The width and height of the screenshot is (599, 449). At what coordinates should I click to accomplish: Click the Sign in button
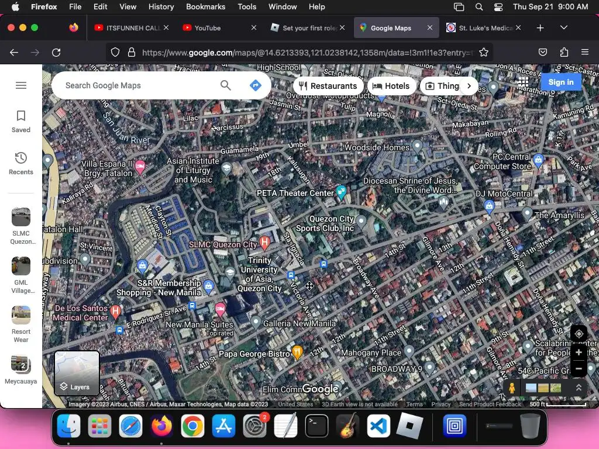tap(561, 82)
